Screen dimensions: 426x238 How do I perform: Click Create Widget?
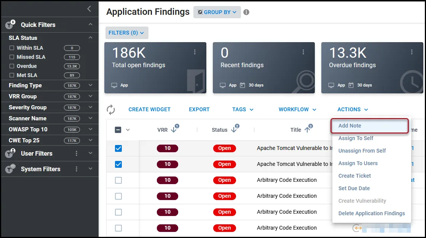point(150,109)
